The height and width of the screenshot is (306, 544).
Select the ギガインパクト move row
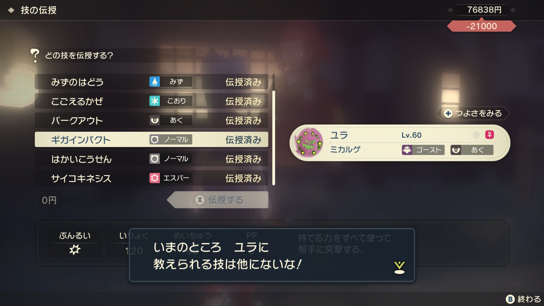coord(151,139)
